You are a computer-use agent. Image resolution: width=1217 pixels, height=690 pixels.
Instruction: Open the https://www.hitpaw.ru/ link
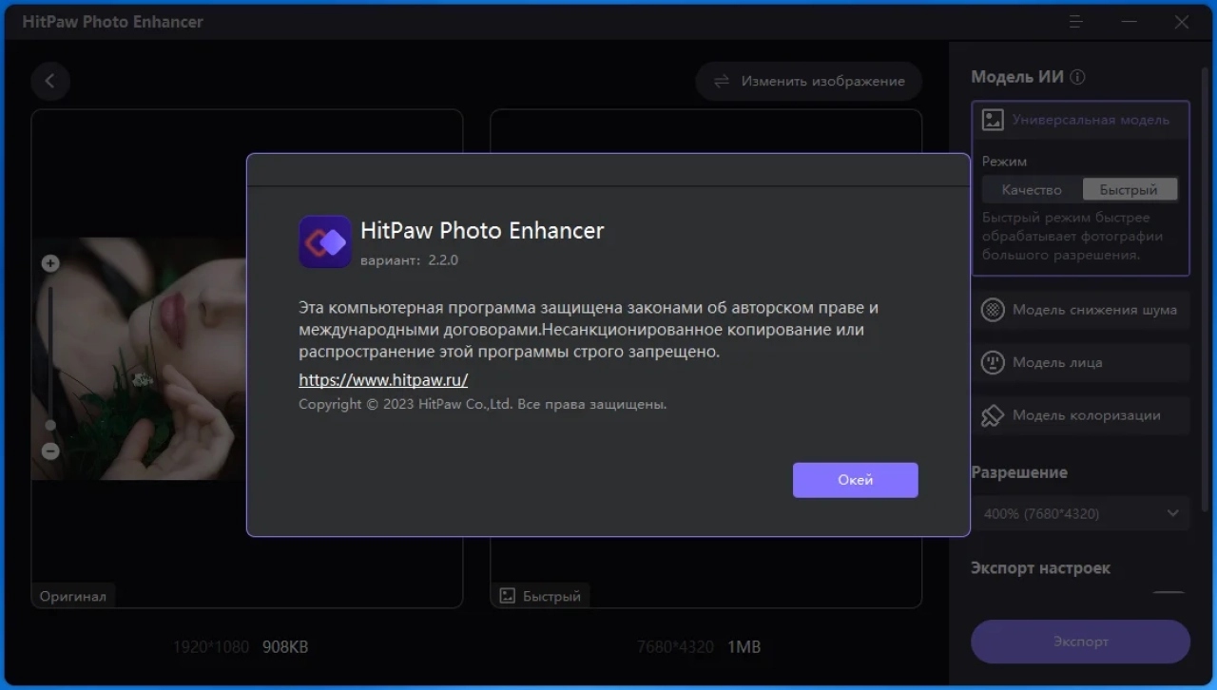tap(383, 380)
